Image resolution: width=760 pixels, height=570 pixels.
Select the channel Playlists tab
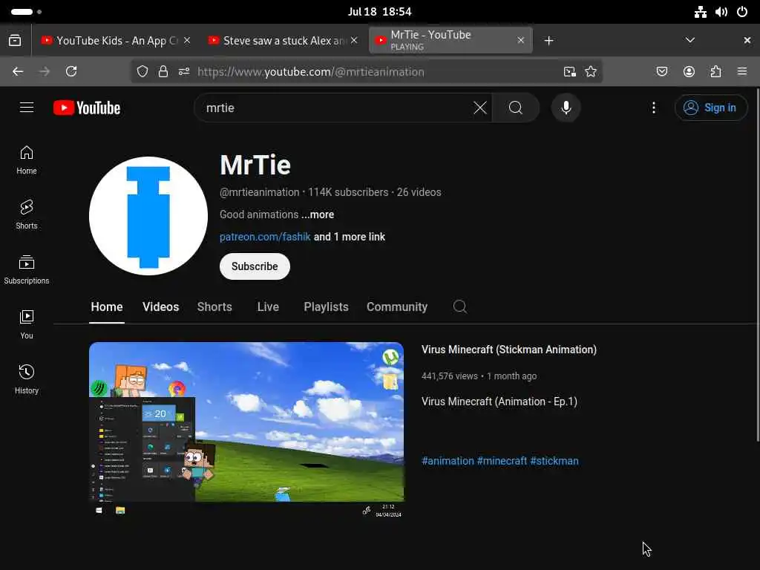327,307
